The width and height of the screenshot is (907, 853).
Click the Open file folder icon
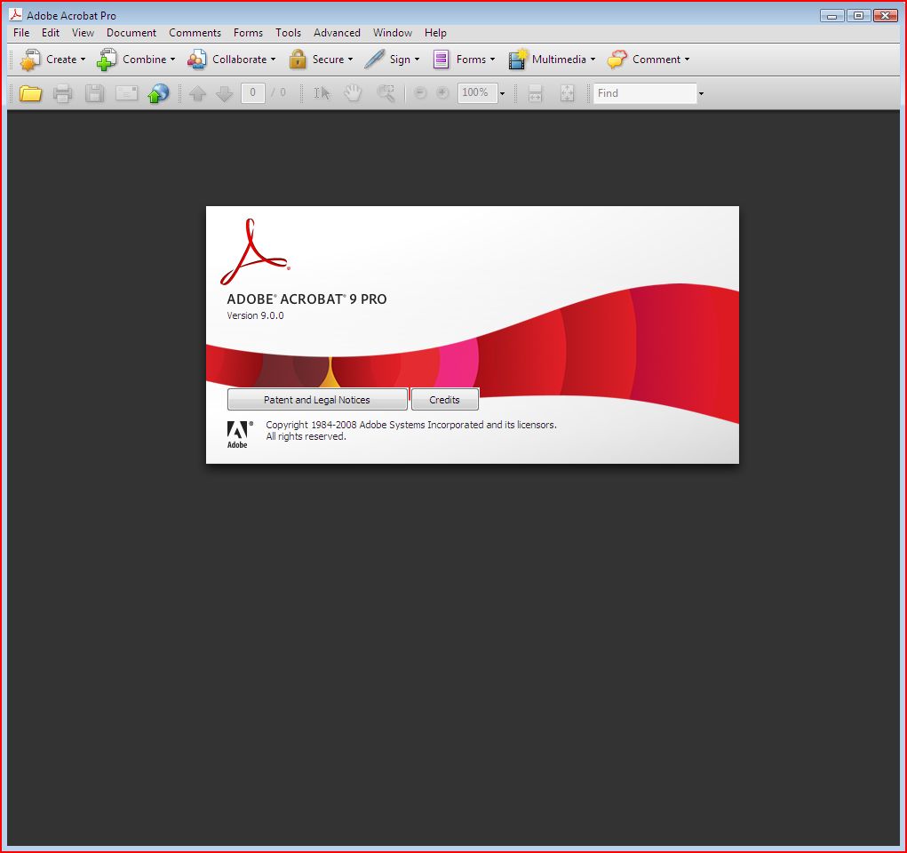[x=29, y=92]
